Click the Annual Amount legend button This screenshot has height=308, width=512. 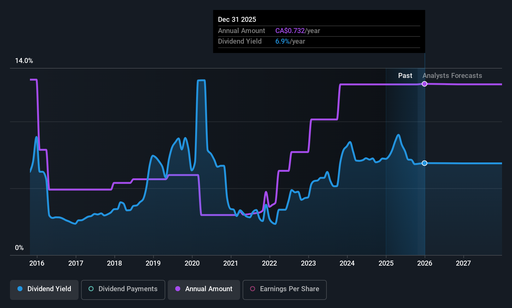(x=204, y=290)
